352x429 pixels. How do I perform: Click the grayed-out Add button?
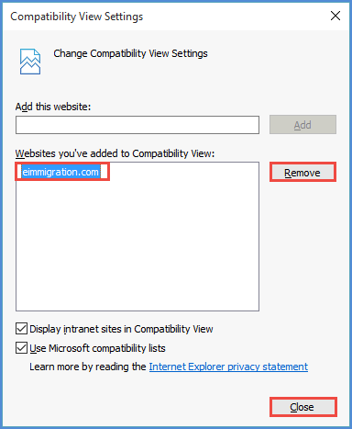click(302, 125)
